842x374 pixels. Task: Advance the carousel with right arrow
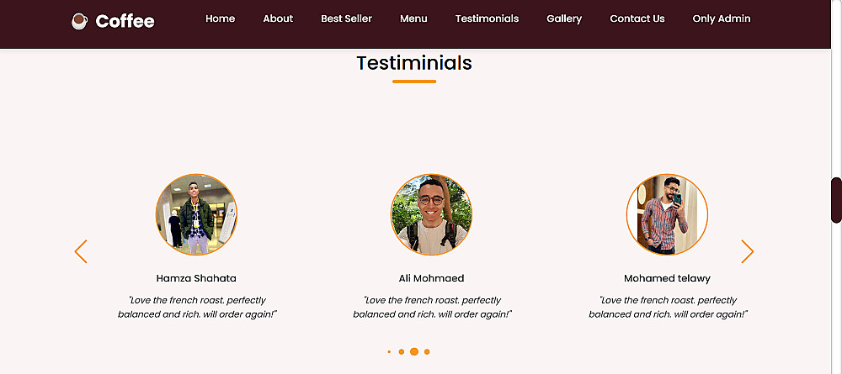[747, 251]
